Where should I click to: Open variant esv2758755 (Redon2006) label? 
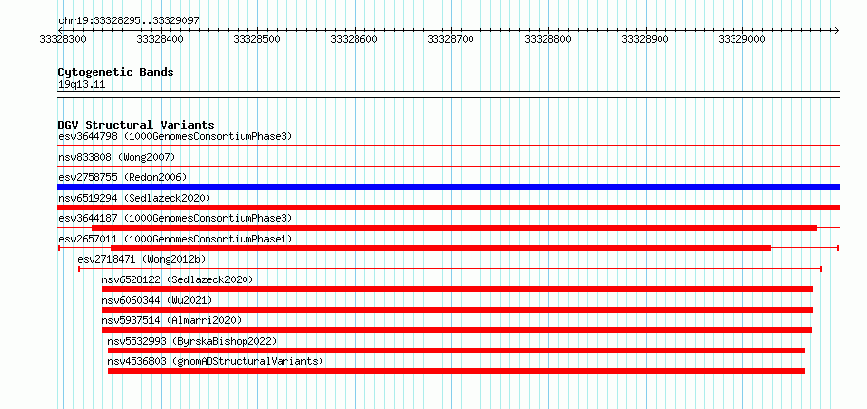coord(123,177)
